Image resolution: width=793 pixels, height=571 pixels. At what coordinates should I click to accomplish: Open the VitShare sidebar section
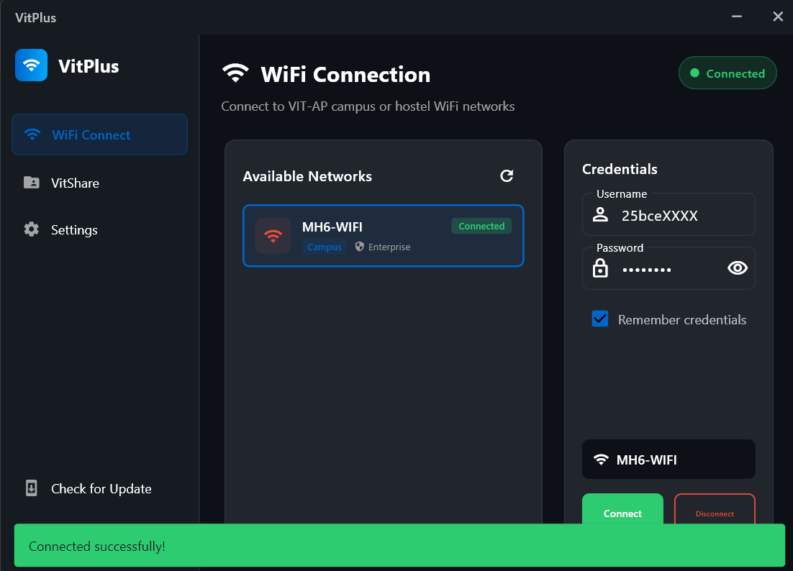[x=99, y=183]
